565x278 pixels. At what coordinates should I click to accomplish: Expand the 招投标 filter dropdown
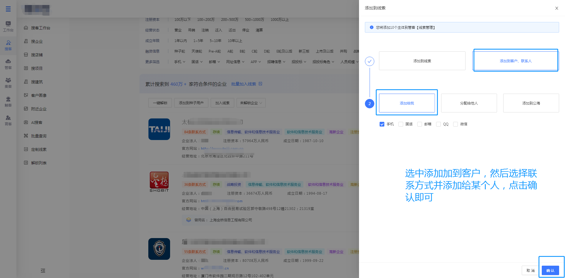tap(299, 62)
